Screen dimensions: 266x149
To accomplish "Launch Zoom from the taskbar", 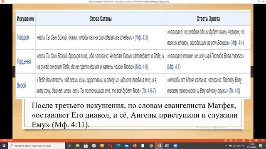I will (175, 145).
